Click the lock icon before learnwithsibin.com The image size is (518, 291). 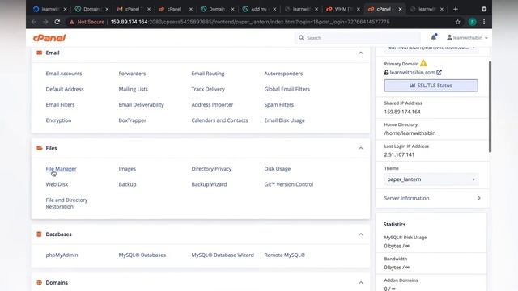click(x=386, y=72)
